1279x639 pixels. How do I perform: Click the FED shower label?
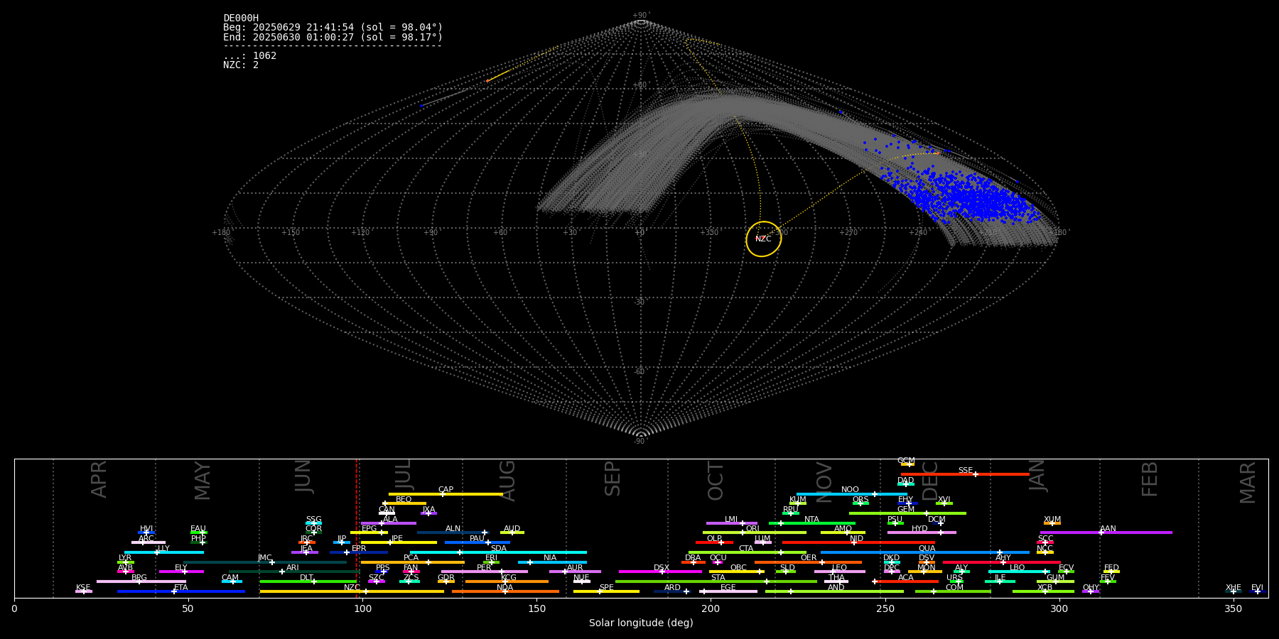[x=1111, y=568]
